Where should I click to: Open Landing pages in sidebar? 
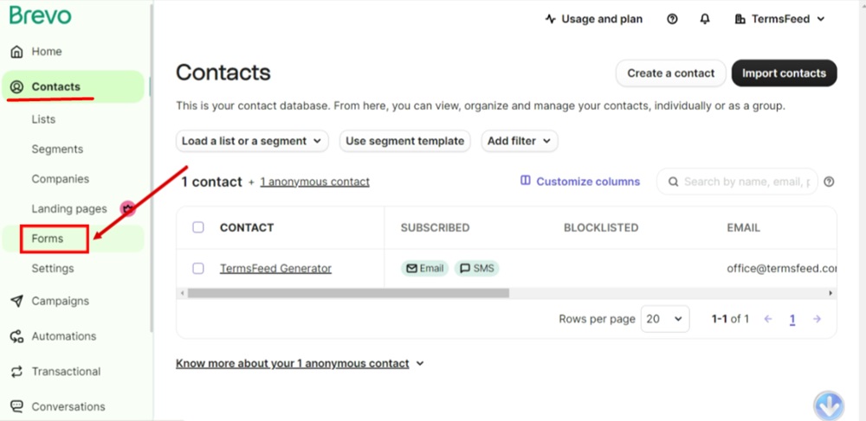coord(69,209)
